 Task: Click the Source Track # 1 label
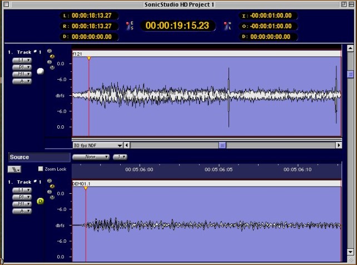(x=24, y=182)
